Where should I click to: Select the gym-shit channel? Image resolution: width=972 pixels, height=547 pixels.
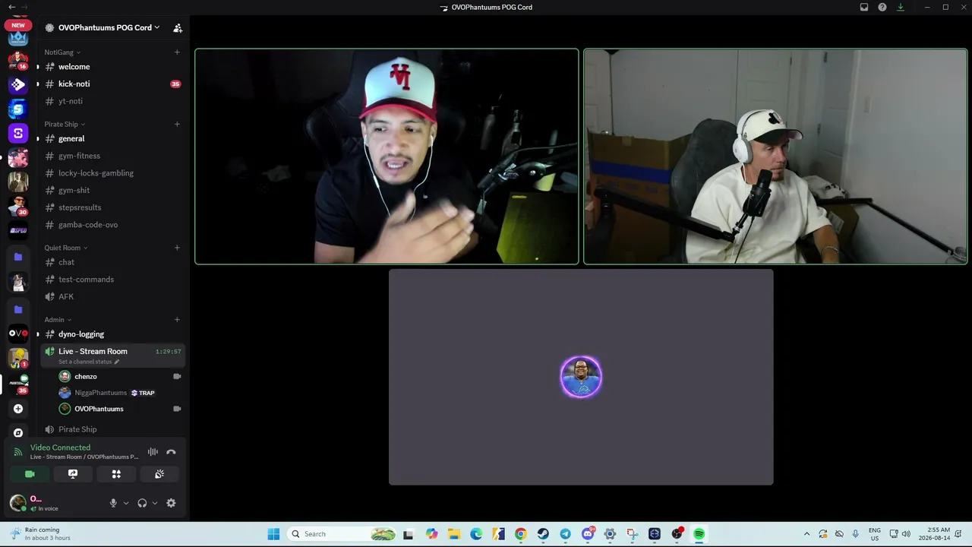point(112,191)
